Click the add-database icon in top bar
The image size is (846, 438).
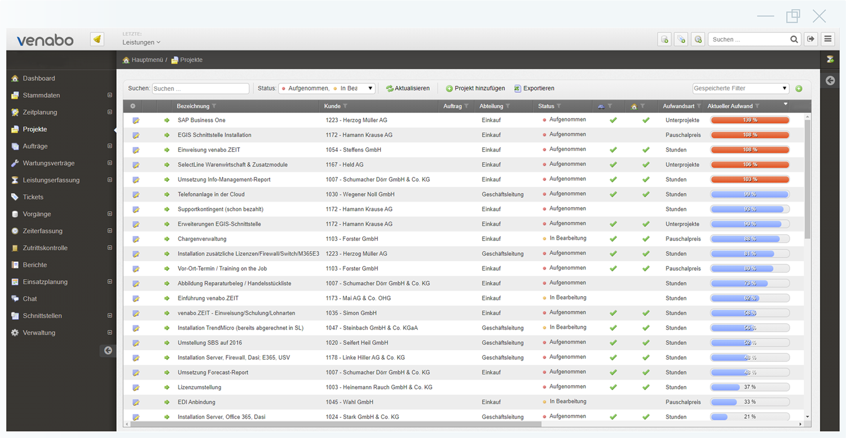[664, 39]
